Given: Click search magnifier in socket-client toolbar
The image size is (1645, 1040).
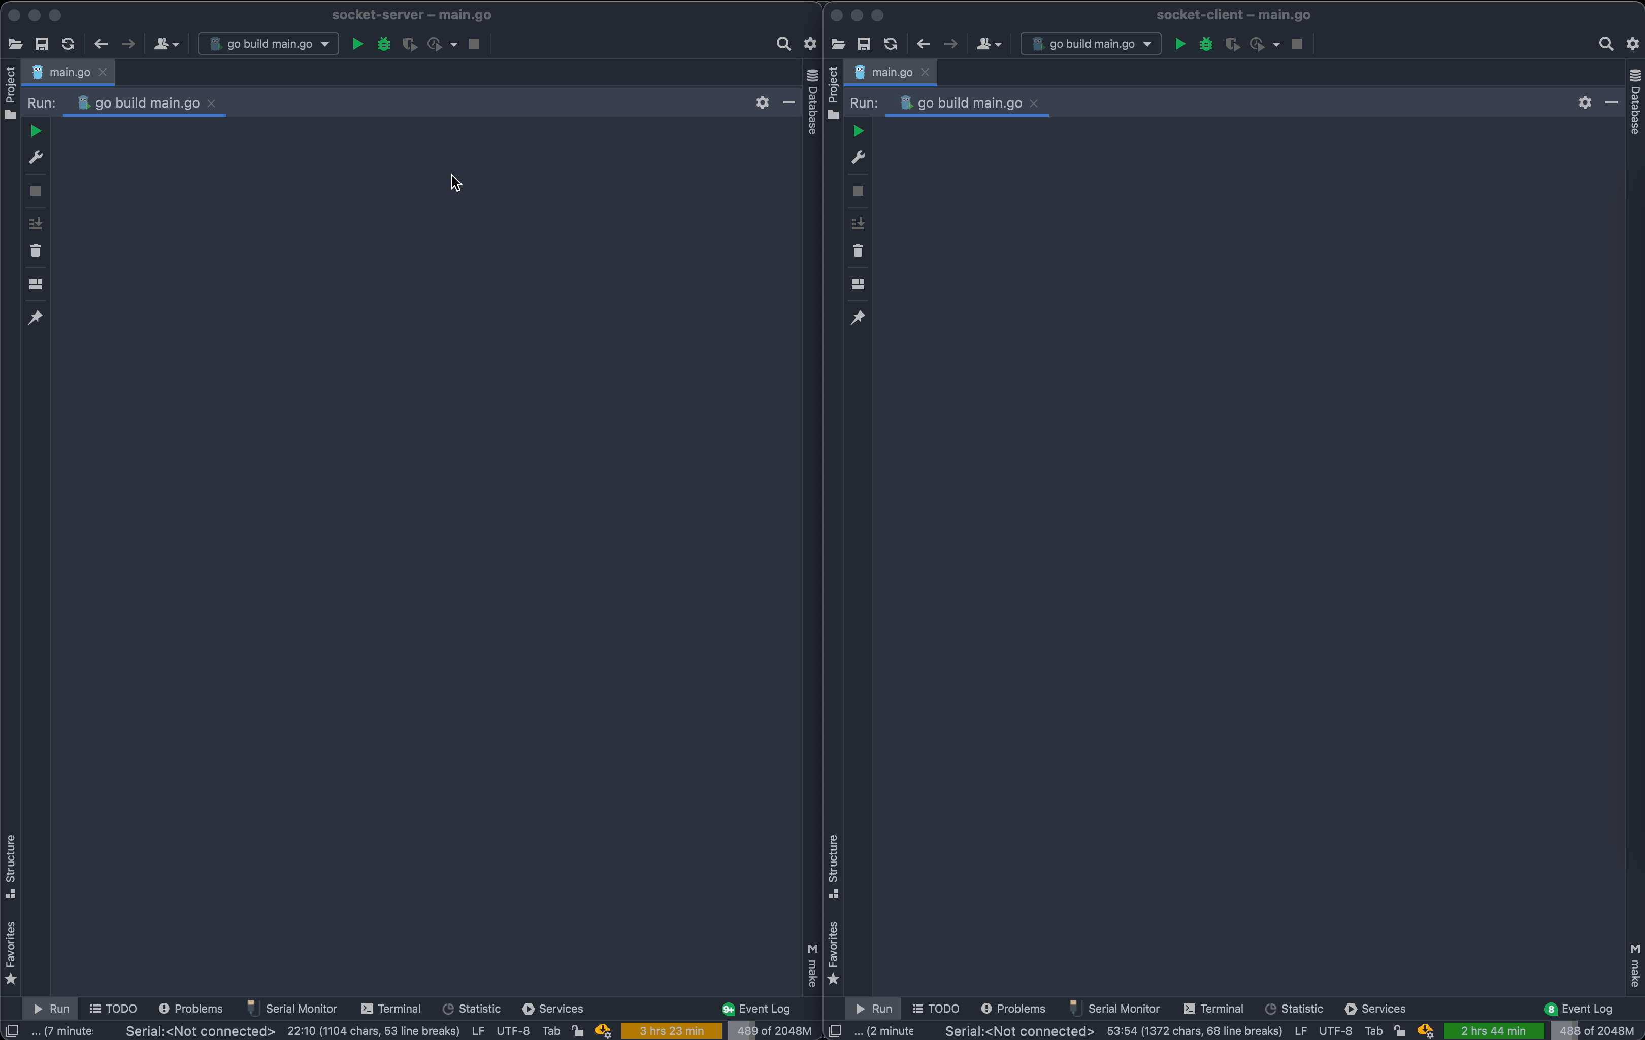Looking at the screenshot, I should coord(1605,44).
